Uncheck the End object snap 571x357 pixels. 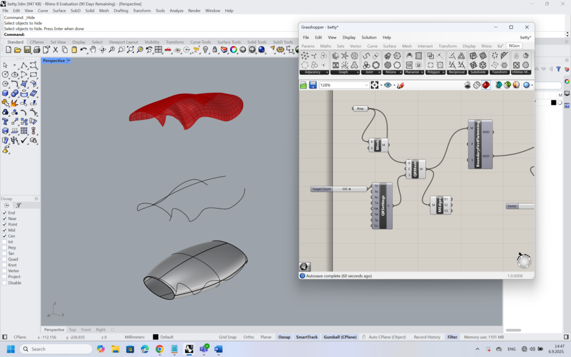tap(5, 213)
